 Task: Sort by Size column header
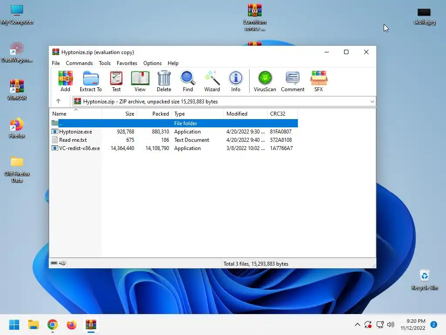tap(119, 114)
